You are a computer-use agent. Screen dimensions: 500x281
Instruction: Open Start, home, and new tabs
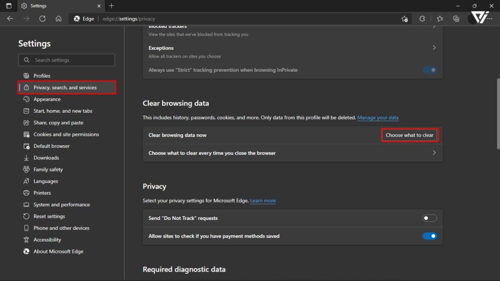click(x=63, y=111)
